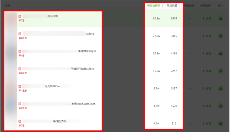Click sales volume 2257

pyautogui.click(x=174, y=71)
